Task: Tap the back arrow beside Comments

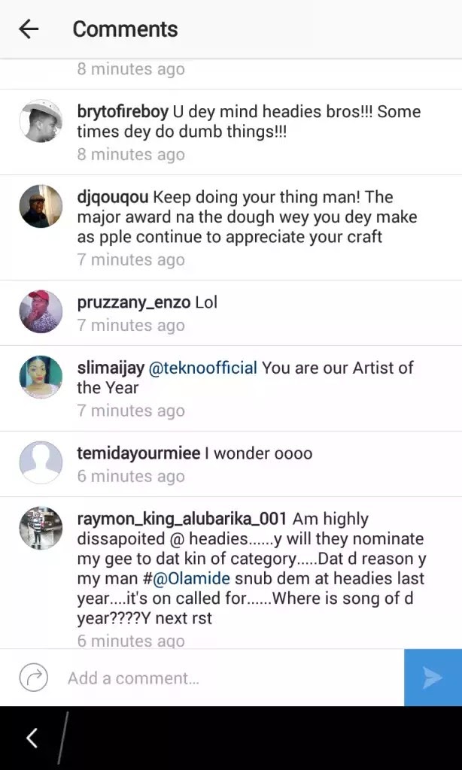Action: [29, 29]
